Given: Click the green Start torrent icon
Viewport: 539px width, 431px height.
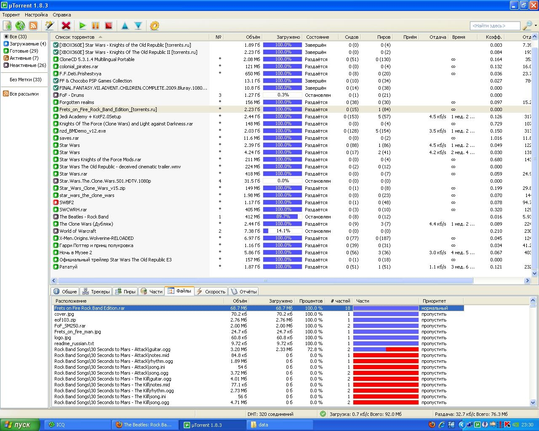Looking at the screenshot, I should (83, 26).
